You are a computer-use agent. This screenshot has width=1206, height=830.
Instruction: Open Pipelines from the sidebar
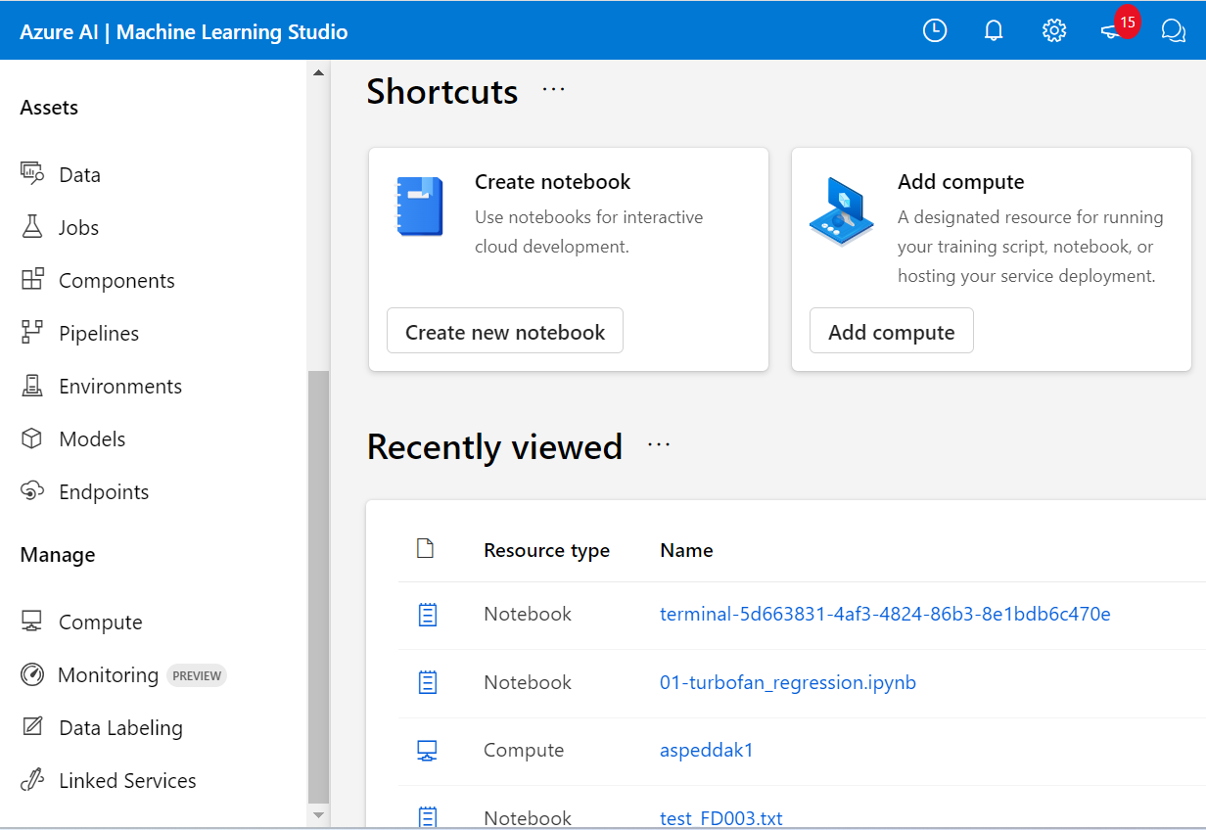click(x=99, y=333)
